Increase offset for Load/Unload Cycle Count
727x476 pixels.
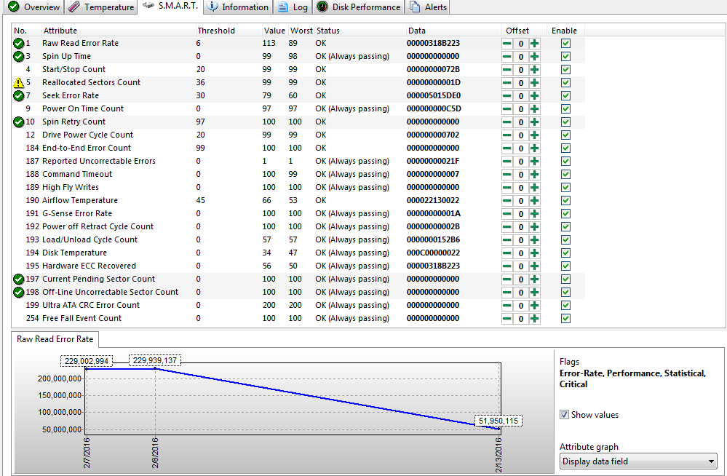(x=535, y=240)
